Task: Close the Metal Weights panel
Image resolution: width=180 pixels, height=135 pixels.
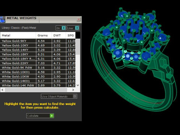Action: [78, 19]
